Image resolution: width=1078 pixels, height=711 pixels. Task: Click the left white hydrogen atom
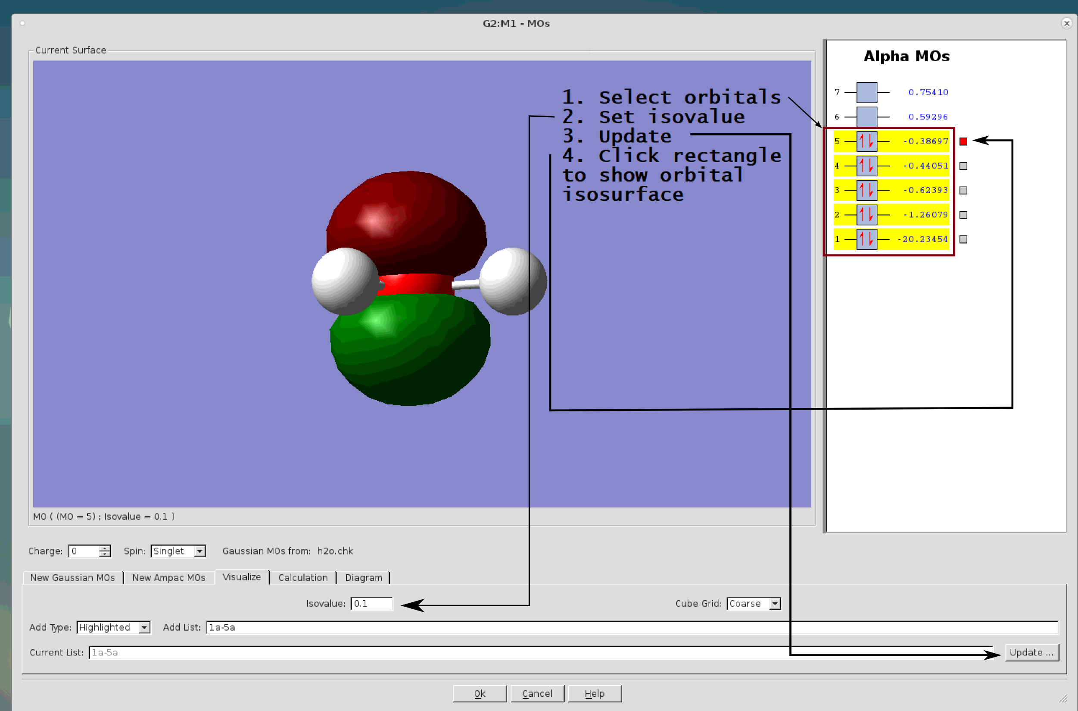pyautogui.click(x=344, y=281)
